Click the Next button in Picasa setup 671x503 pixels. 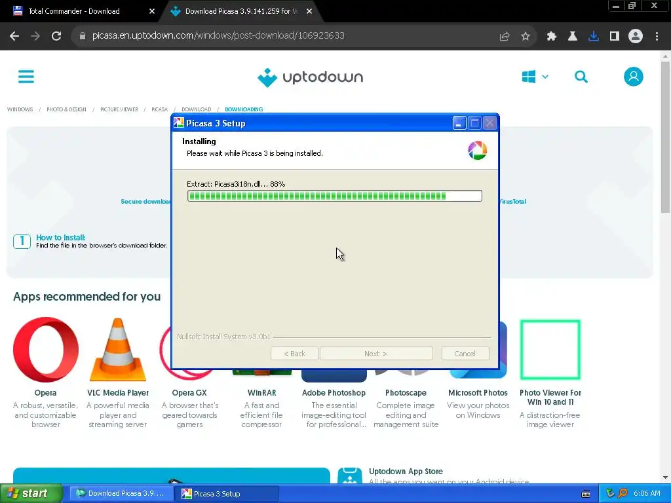click(375, 354)
